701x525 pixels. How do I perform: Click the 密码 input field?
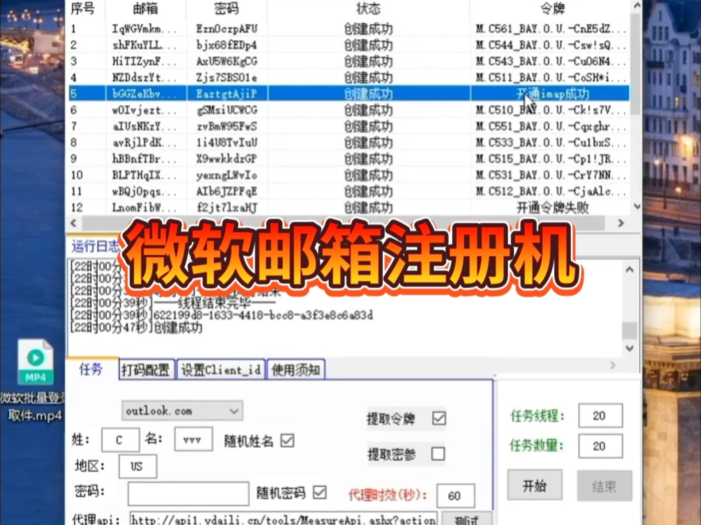[x=188, y=494]
